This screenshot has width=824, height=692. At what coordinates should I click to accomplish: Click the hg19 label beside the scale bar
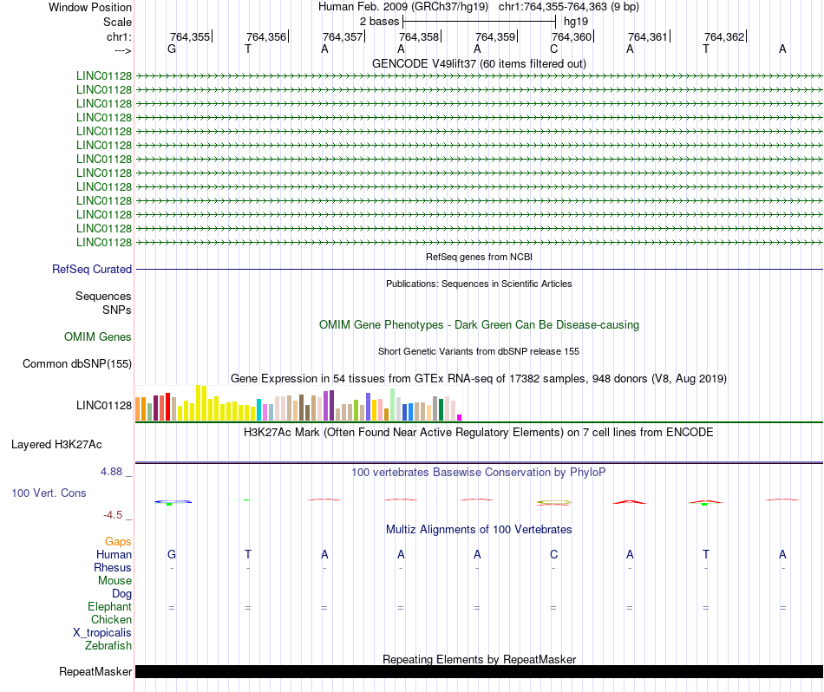click(575, 22)
